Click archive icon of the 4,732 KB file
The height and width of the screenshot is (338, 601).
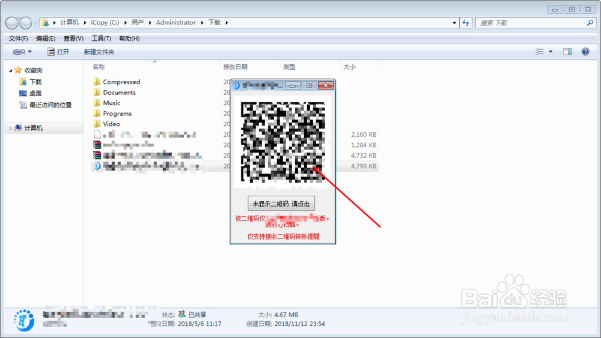[x=97, y=155]
